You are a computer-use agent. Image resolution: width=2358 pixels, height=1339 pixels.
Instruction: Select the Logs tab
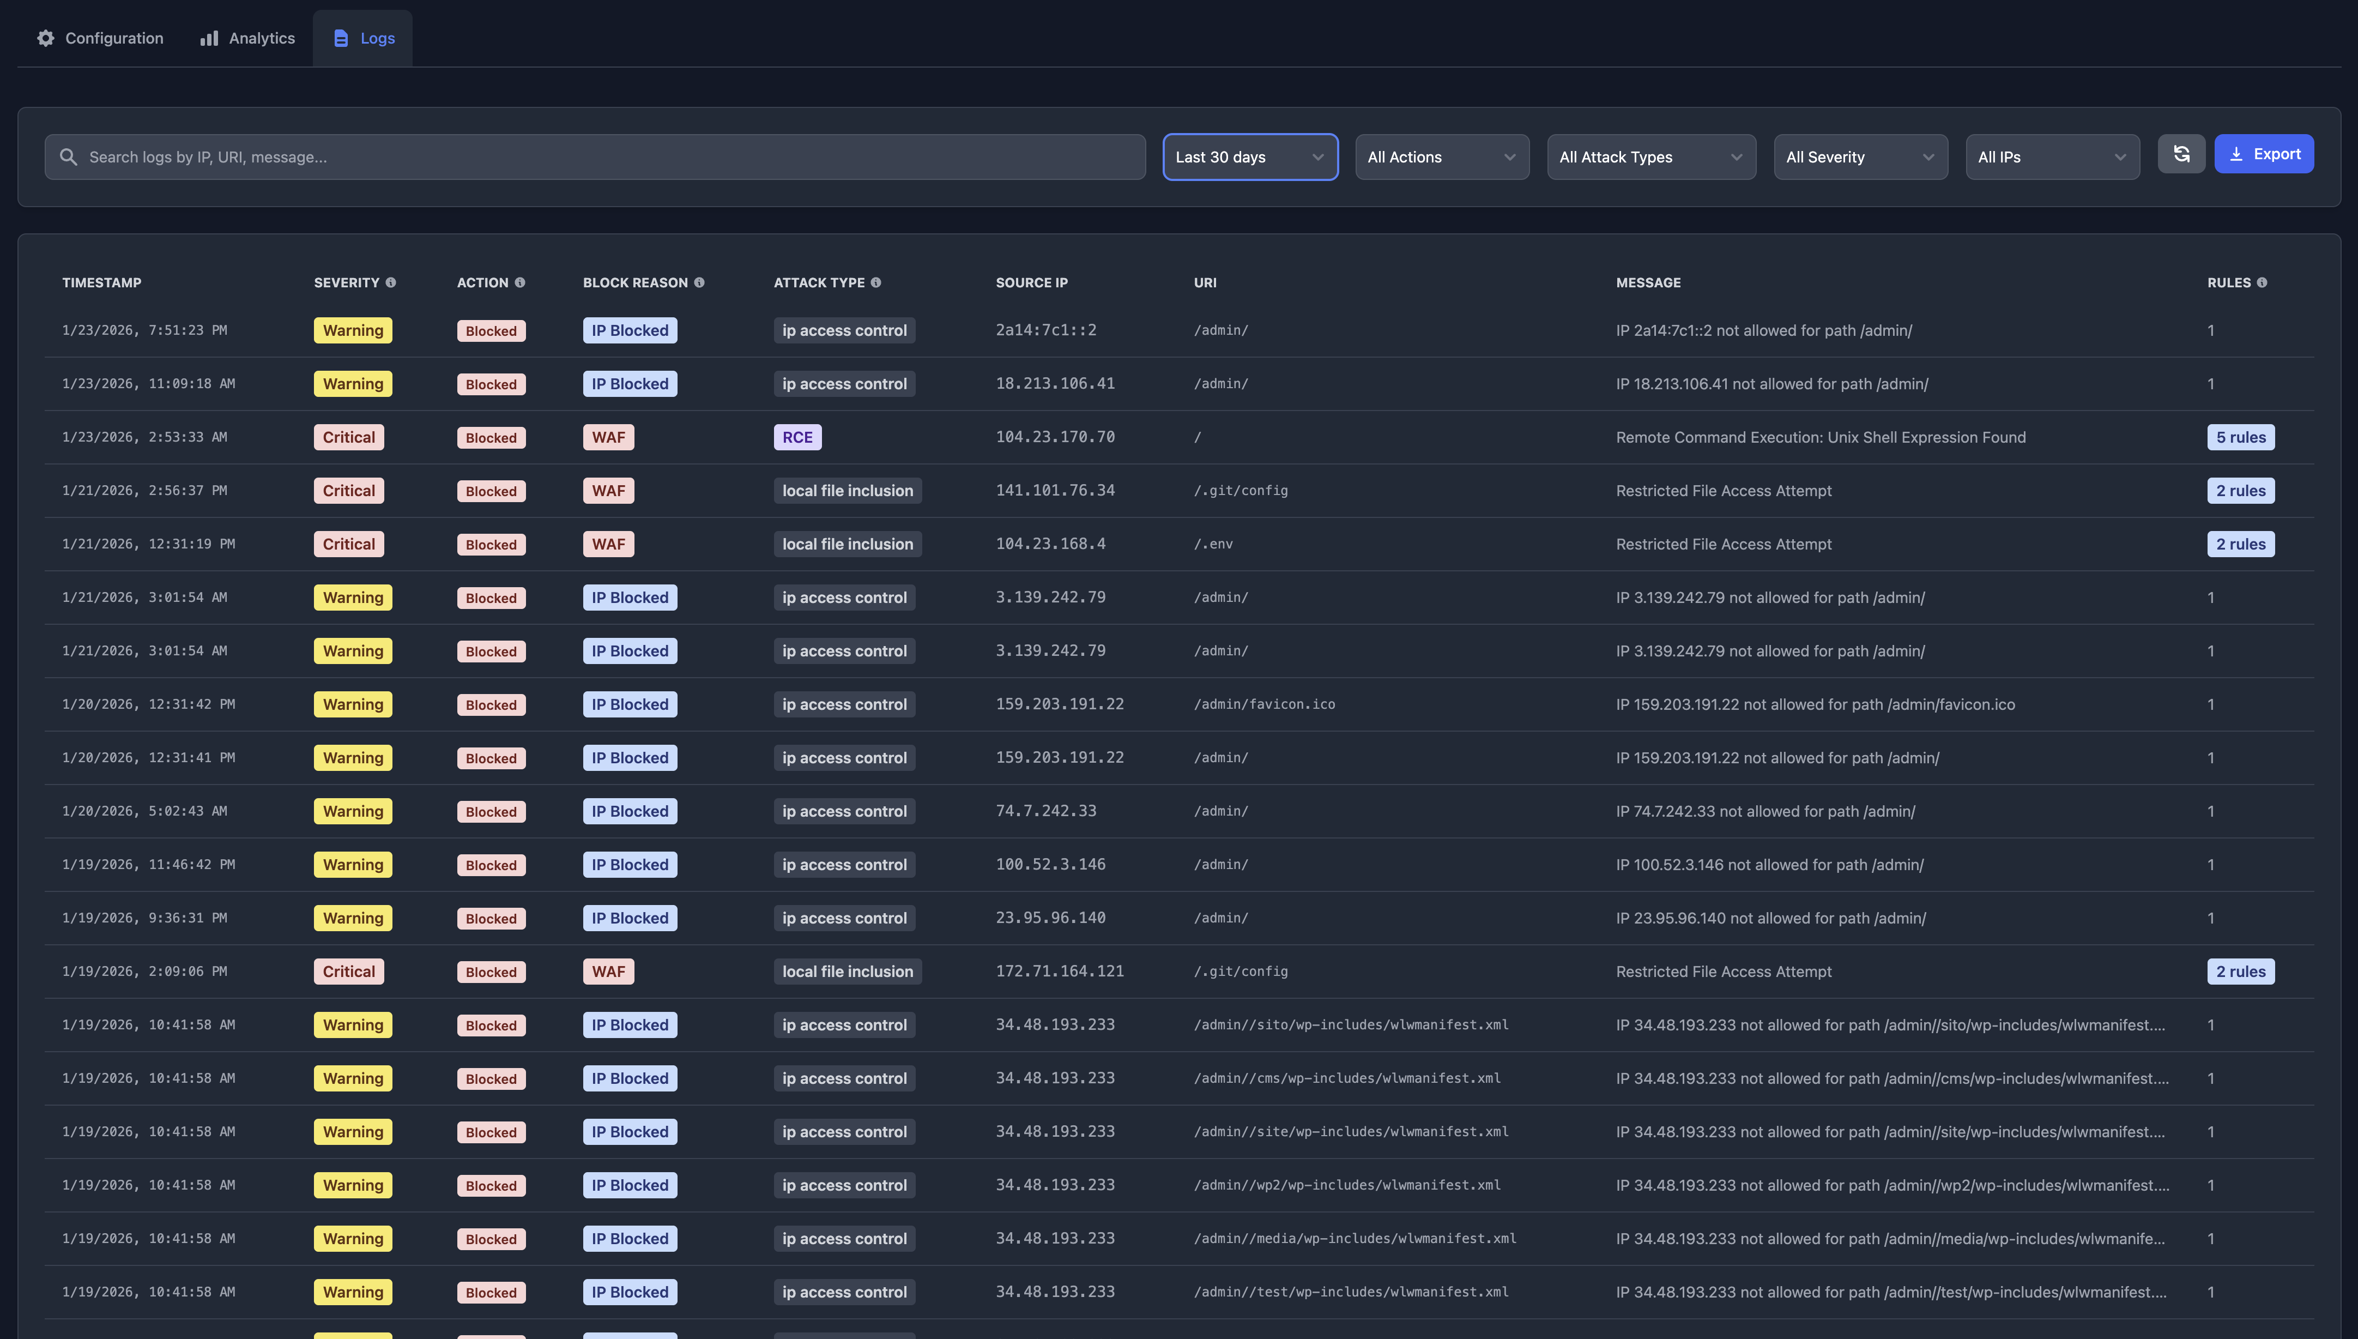[x=363, y=38]
